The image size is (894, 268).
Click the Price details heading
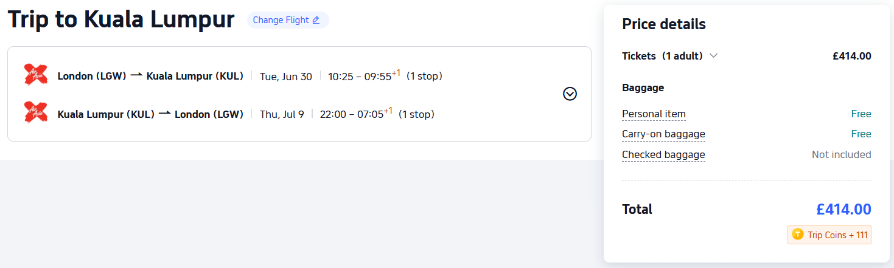tap(663, 24)
